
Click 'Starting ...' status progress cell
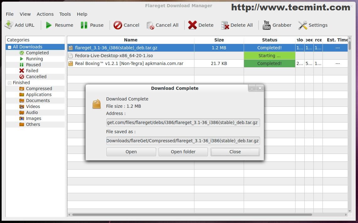[x=270, y=56]
